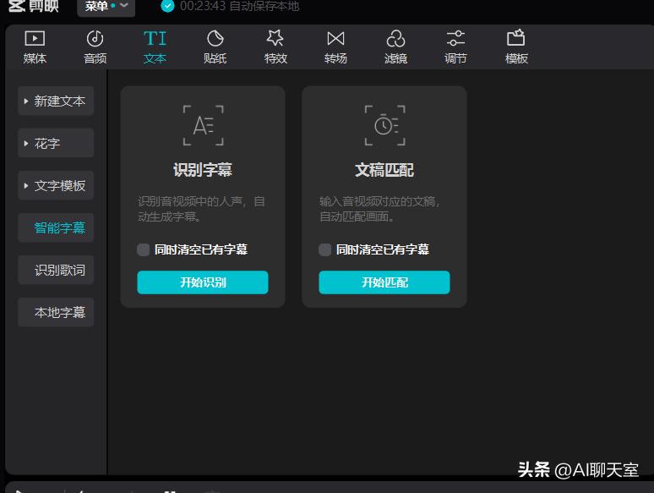This screenshot has height=493, width=654.
Task: Expand the 花字 section
Action: [x=56, y=143]
